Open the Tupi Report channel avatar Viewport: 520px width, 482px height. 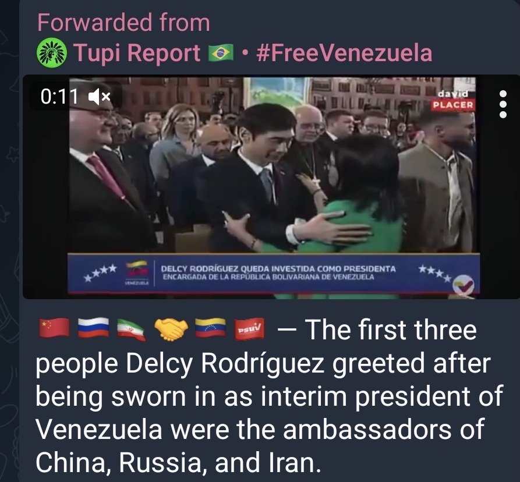pos(51,53)
